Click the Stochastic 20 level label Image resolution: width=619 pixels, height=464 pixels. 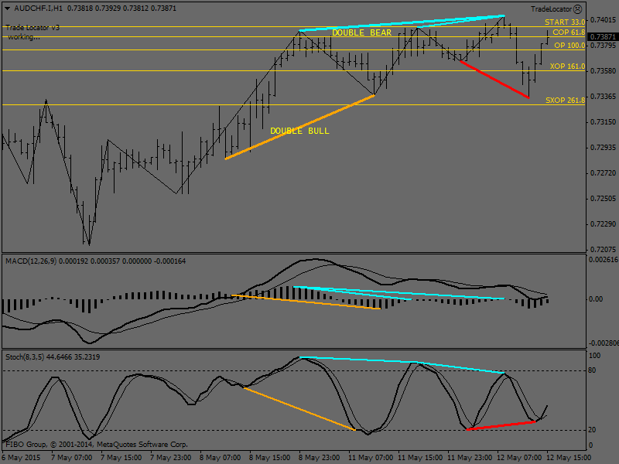(592, 430)
